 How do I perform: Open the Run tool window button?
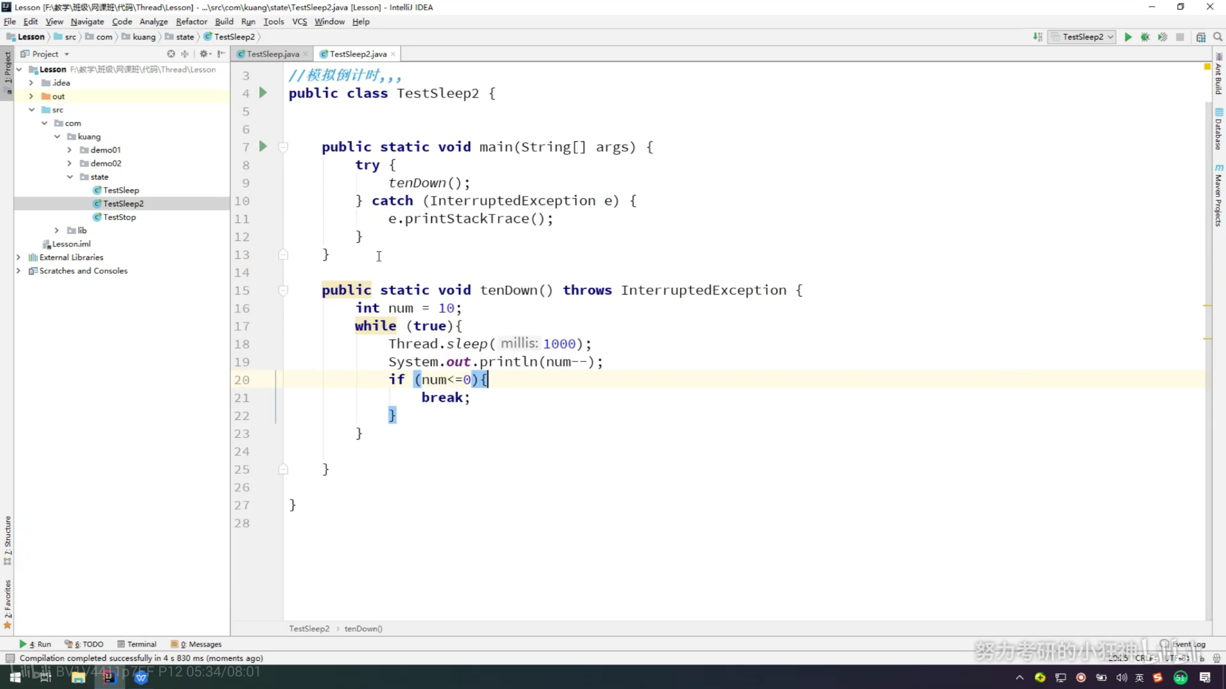[x=35, y=644]
